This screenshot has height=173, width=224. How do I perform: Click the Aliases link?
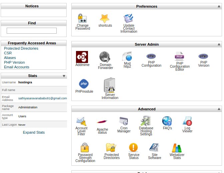10,58
